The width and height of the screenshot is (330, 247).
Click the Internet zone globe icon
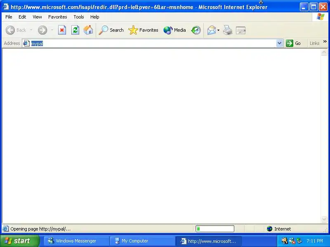point(270,229)
